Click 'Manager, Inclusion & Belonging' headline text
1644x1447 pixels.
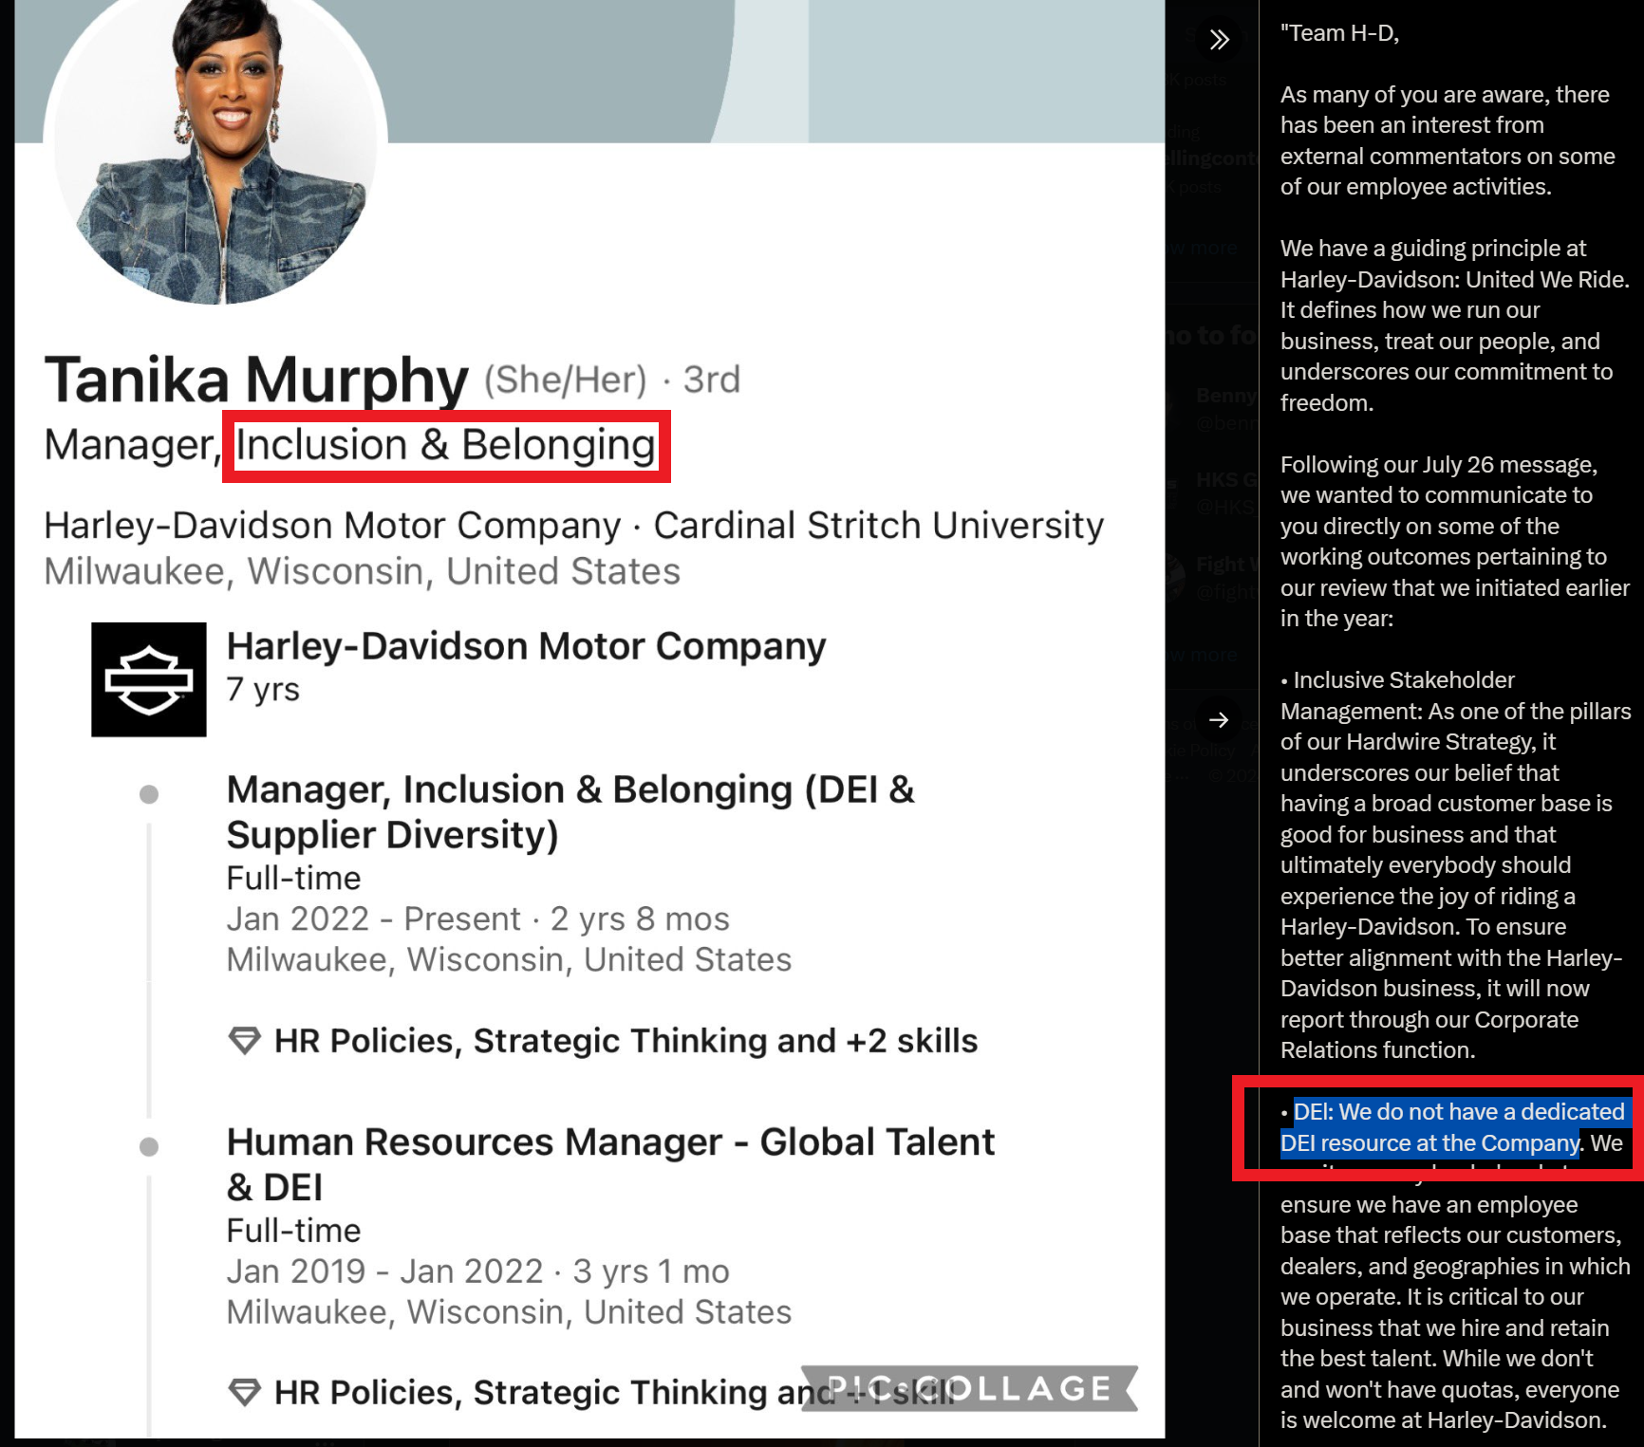pos(349,445)
